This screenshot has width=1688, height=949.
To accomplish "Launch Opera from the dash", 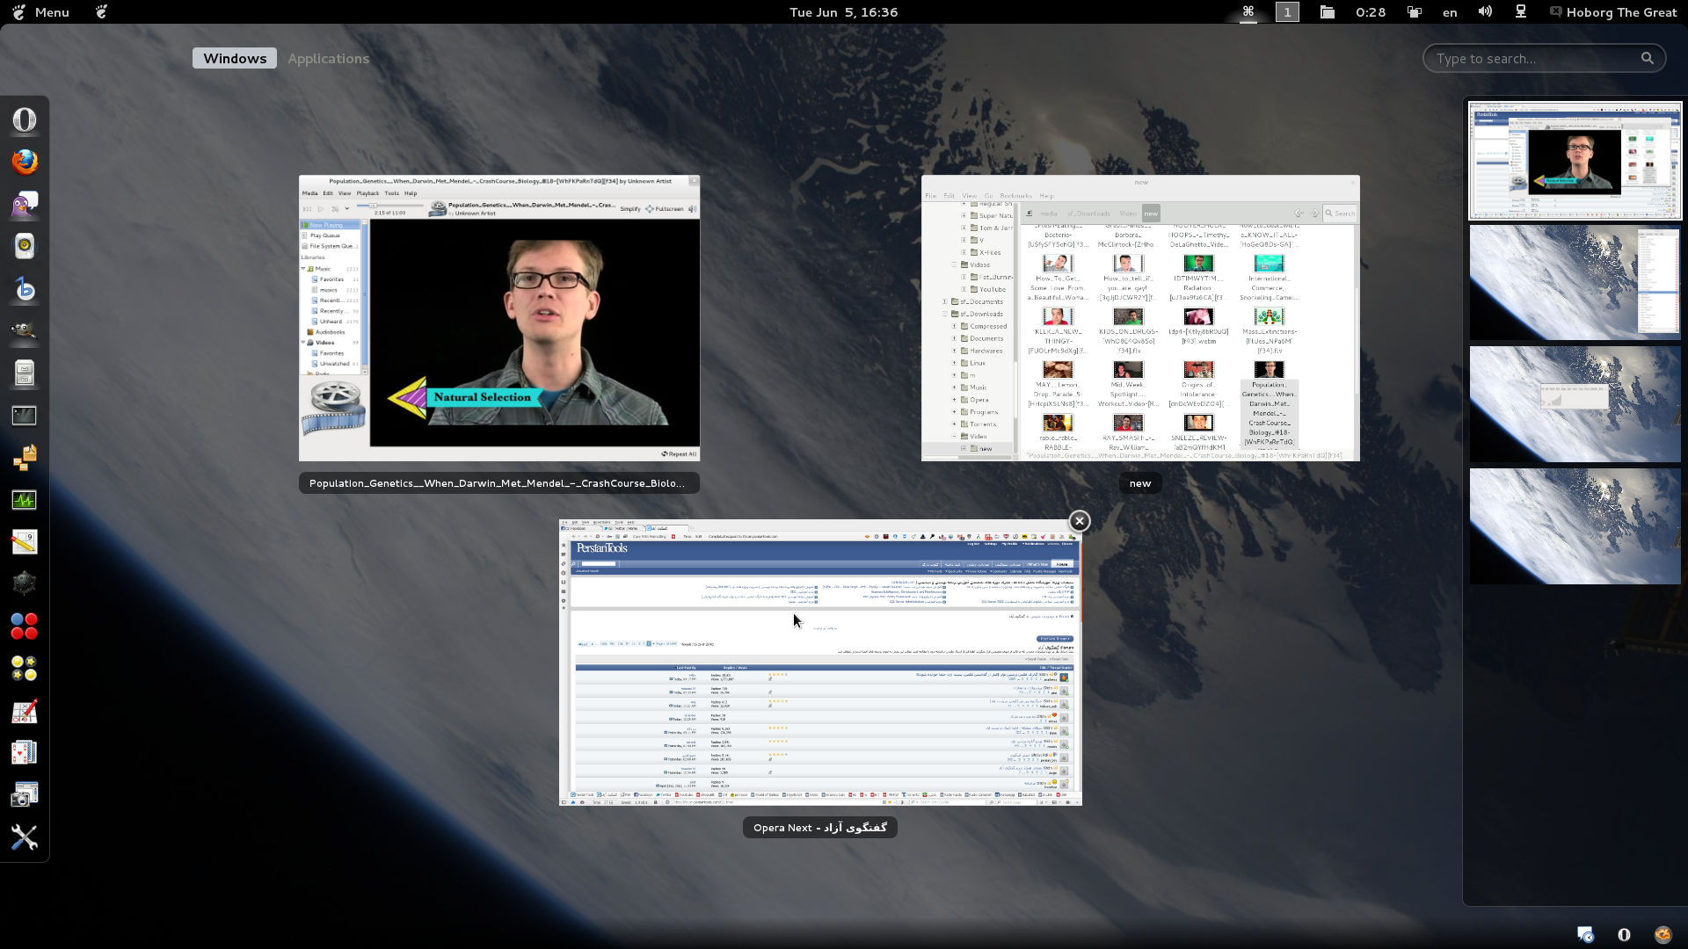I will (25, 120).
